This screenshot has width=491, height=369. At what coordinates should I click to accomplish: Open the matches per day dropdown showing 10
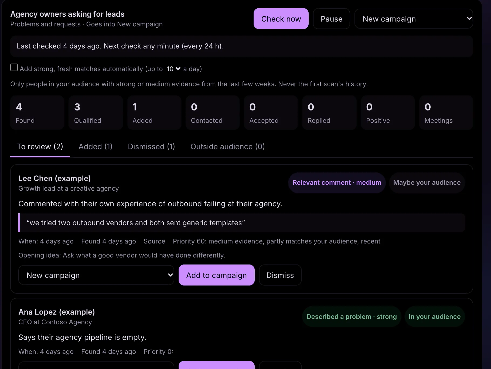tap(173, 69)
